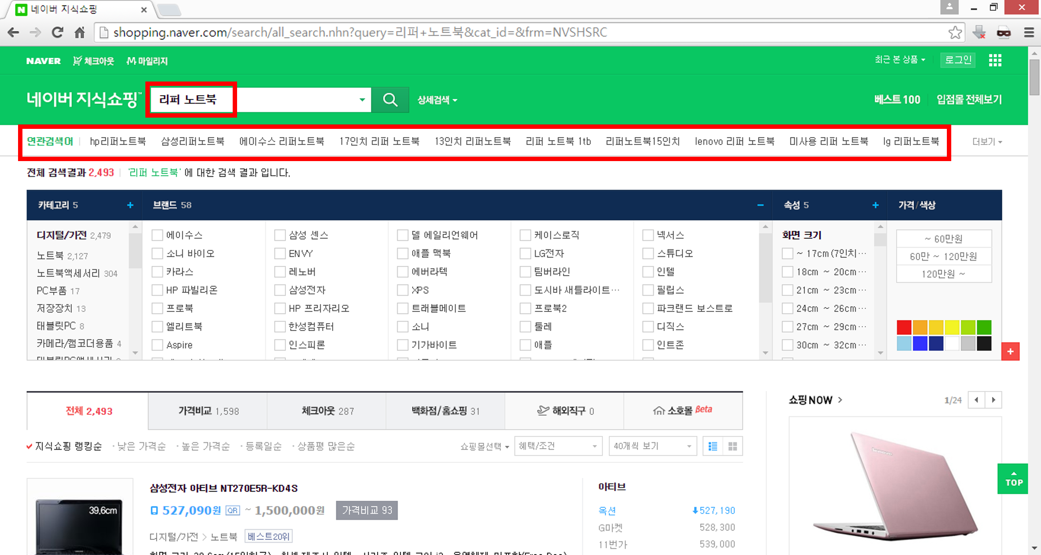Click related search hp리퍼노트북
This screenshot has width=1041, height=555.
point(118,142)
